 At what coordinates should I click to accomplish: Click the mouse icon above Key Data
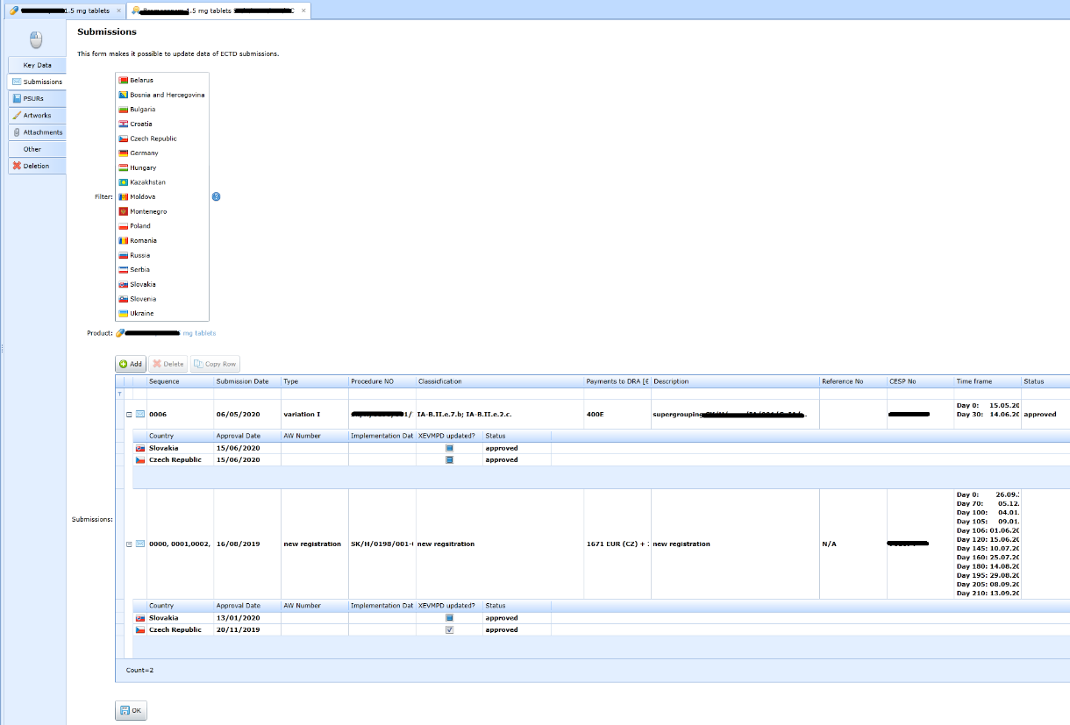click(x=35, y=39)
